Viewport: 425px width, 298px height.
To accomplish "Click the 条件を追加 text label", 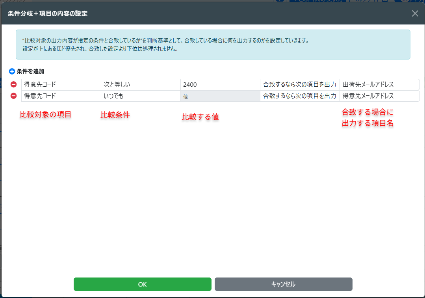I will click(x=30, y=72).
